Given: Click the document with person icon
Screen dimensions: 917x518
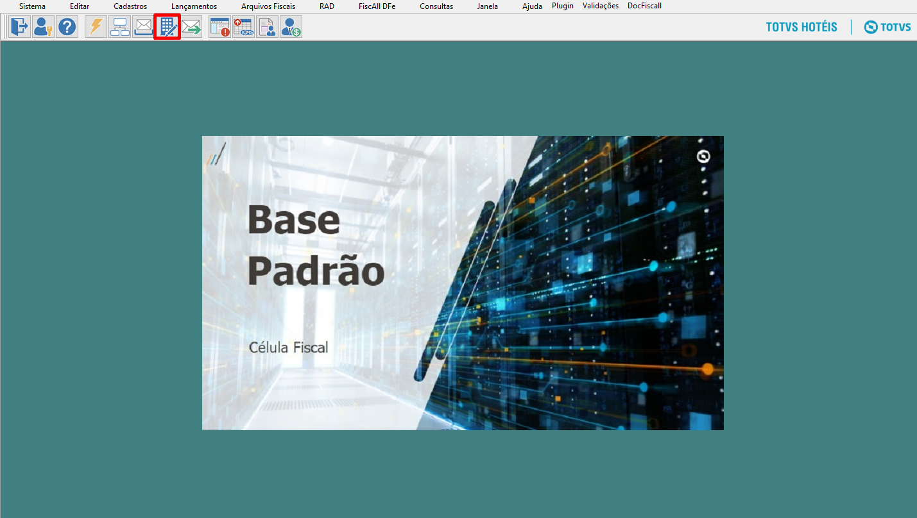Looking at the screenshot, I should point(268,27).
